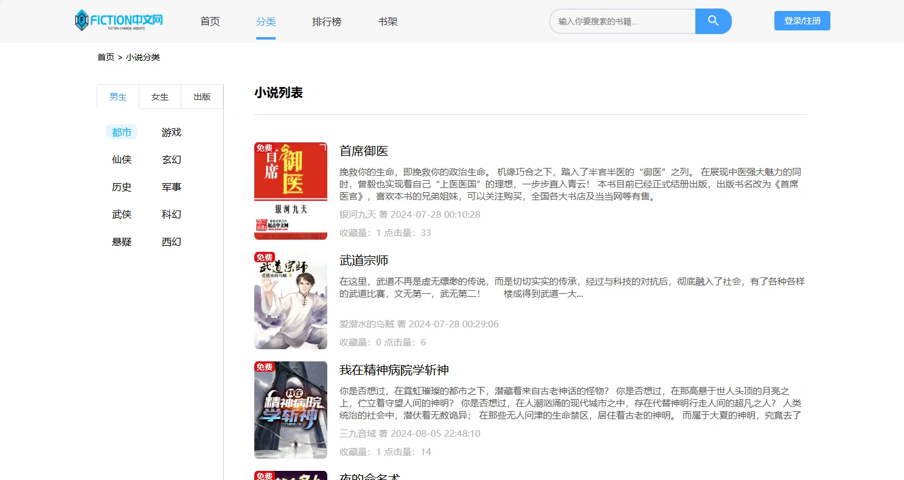This screenshot has width=904, height=480.
Task: Click the 登录/注册 button
Action: tap(802, 21)
